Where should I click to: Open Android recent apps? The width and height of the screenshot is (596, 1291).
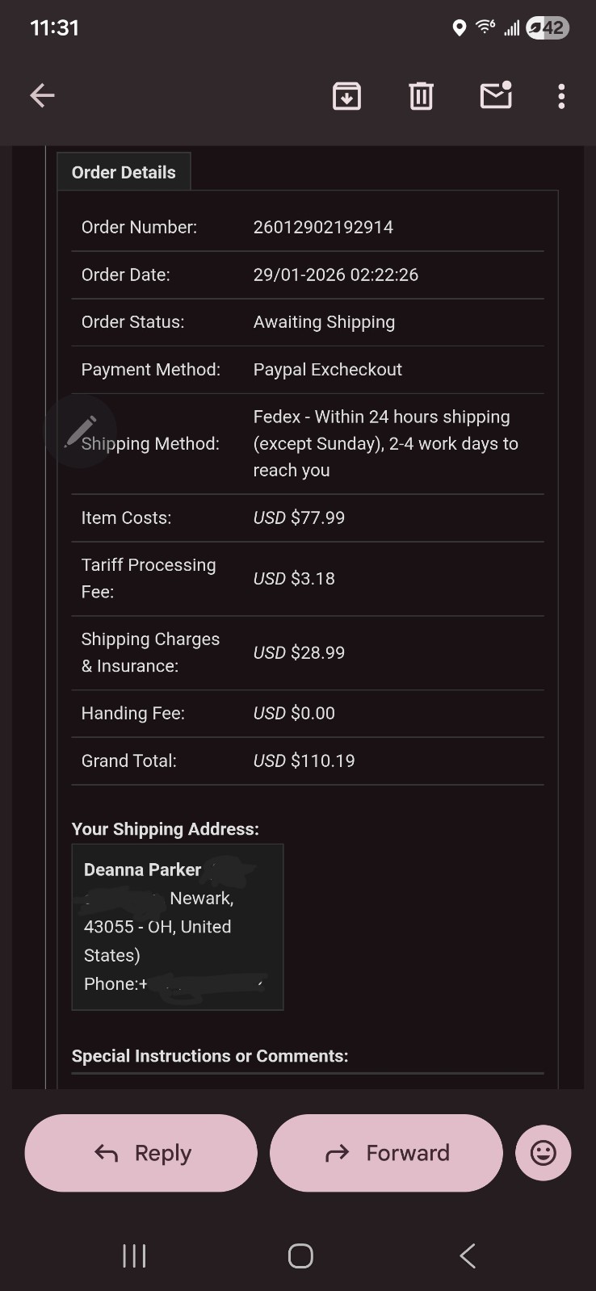point(134,1255)
